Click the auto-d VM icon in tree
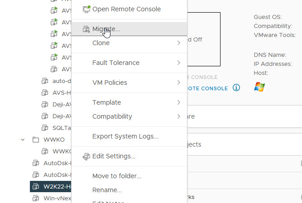 [44, 81]
